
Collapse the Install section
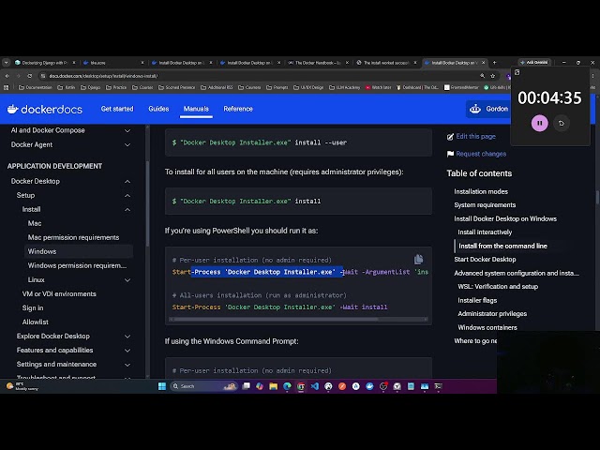(127, 210)
